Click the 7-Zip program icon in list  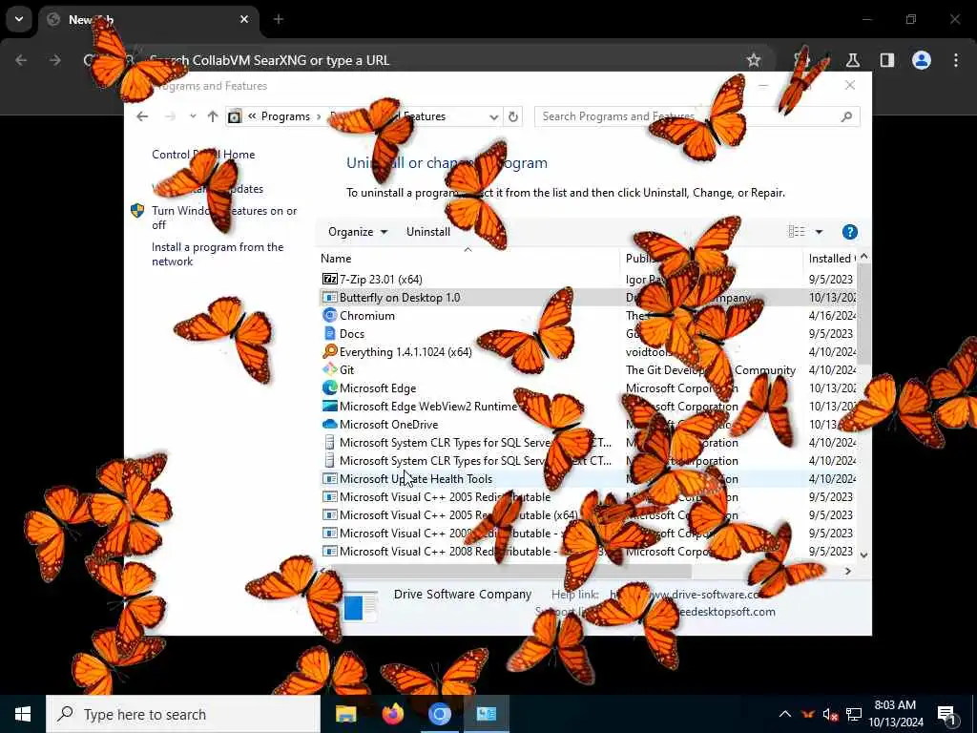pyautogui.click(x=329, y=280)
